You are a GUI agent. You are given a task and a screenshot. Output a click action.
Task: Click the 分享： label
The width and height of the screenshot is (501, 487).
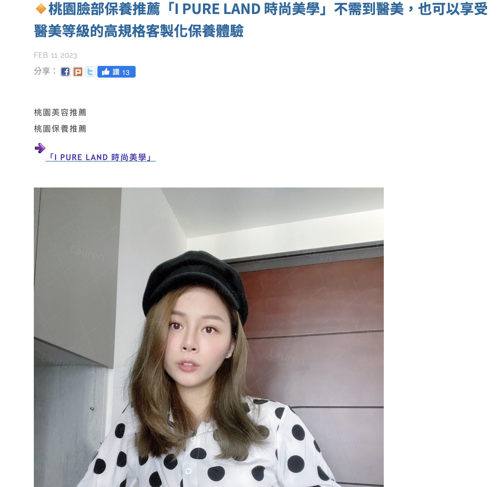click(x=45, y=71)
